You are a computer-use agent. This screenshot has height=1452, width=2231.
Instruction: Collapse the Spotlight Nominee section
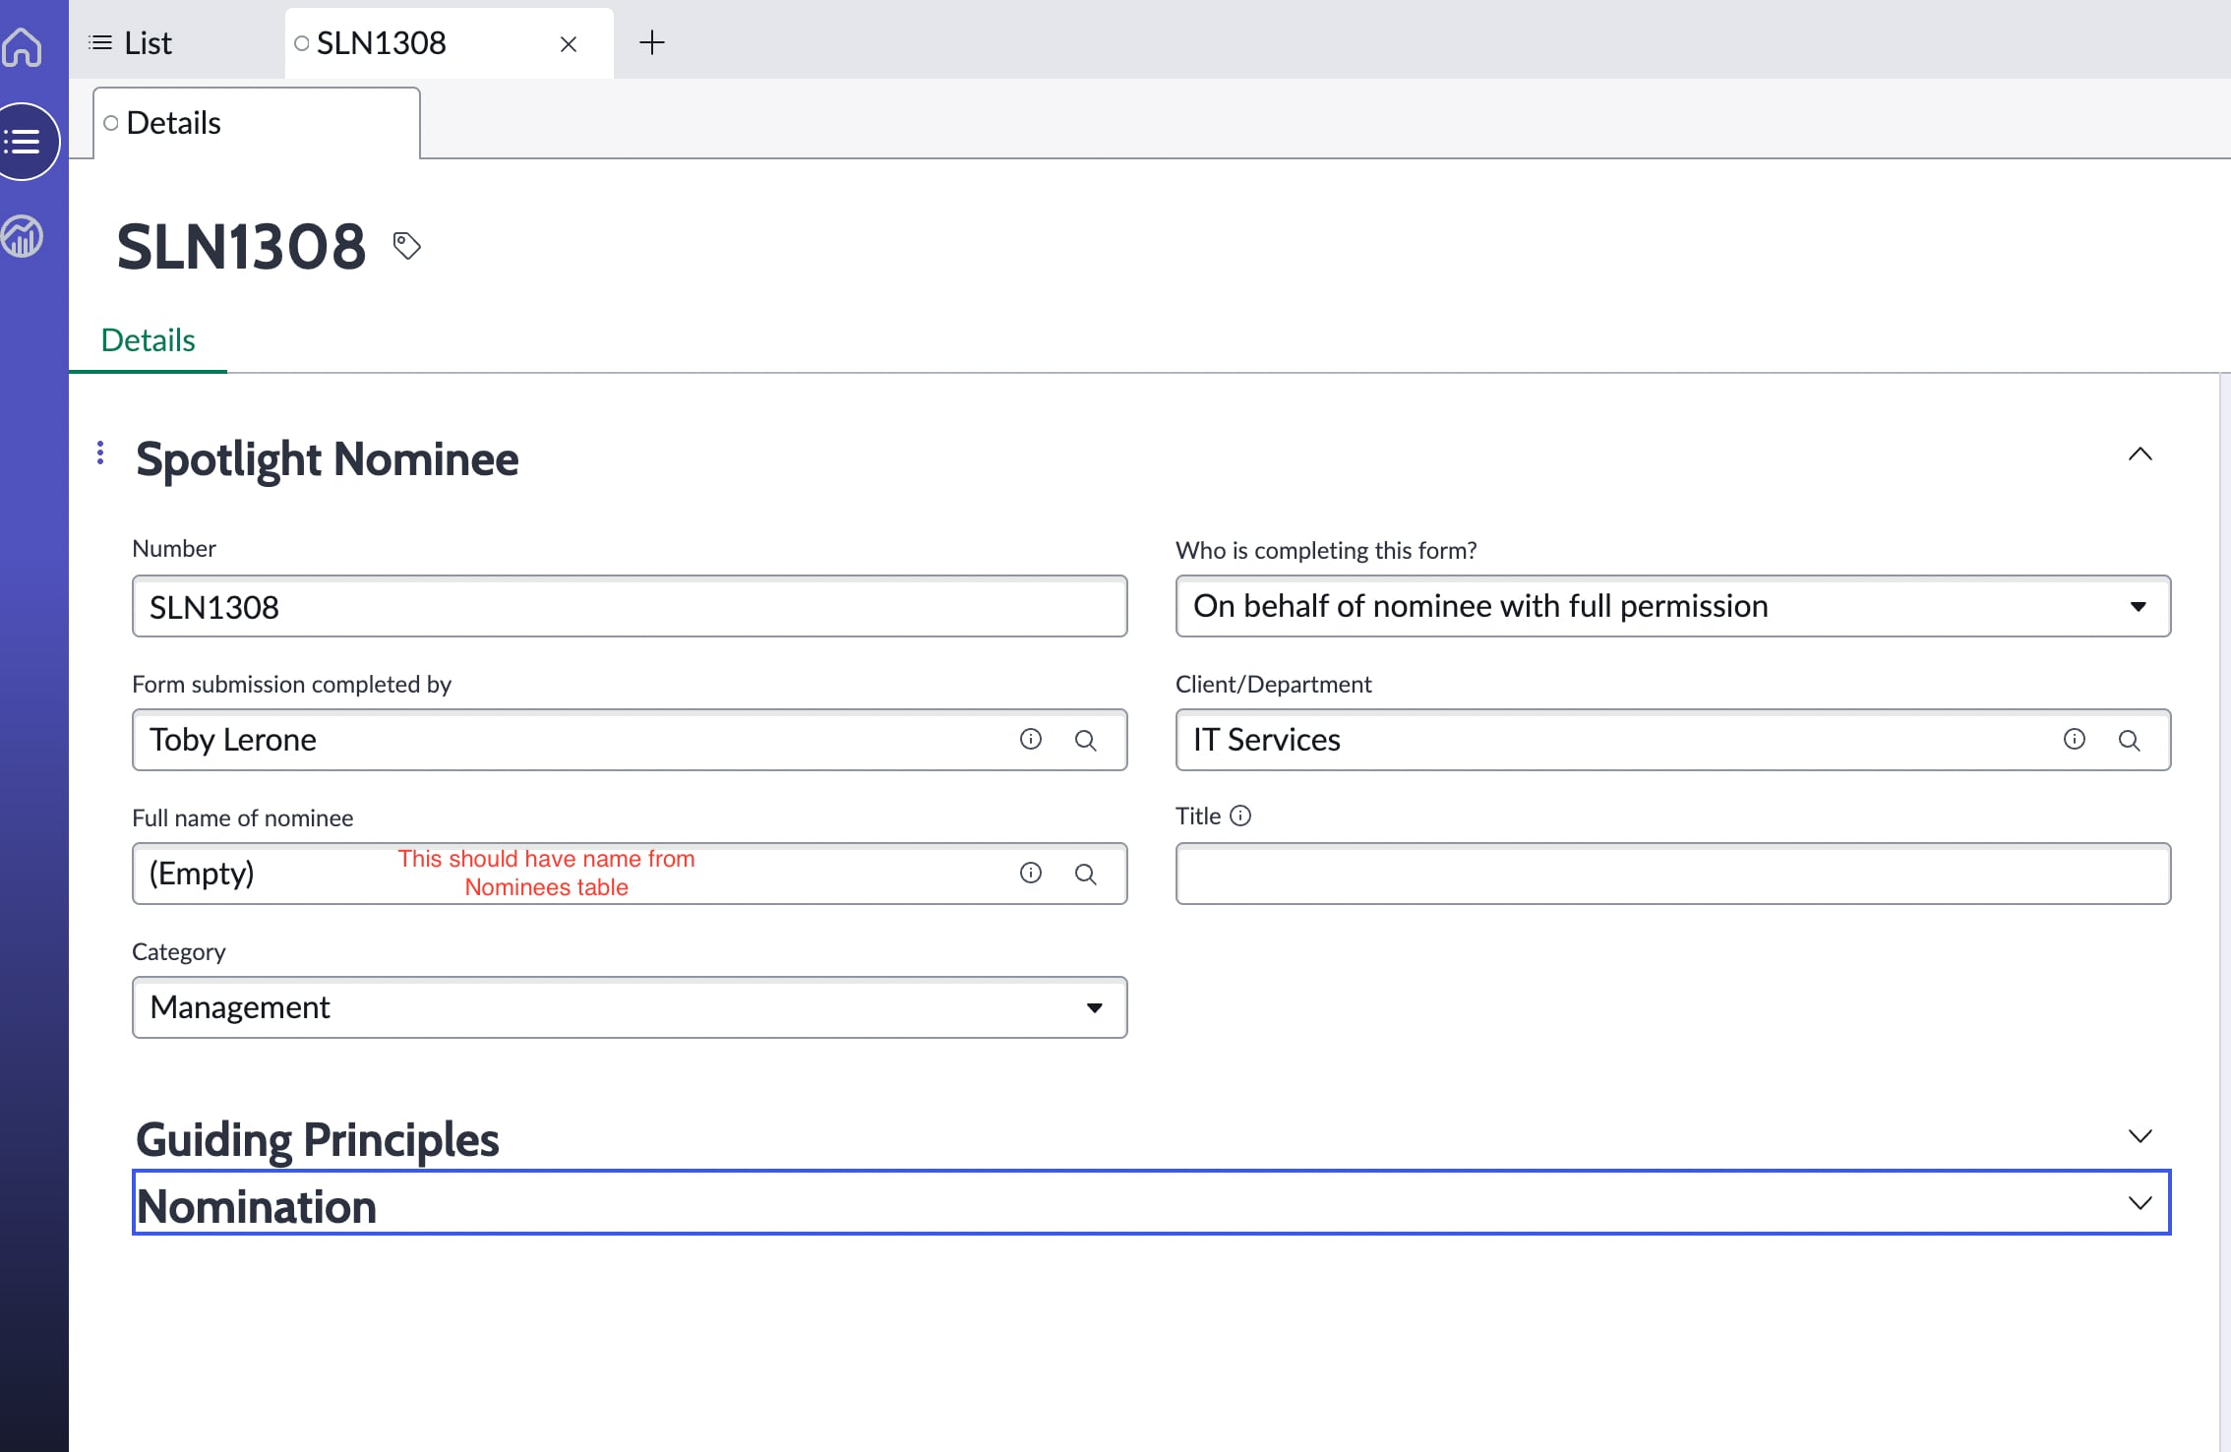(2140, 454)
